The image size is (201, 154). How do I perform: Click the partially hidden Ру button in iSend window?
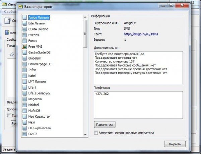click(x=13, y=123)
